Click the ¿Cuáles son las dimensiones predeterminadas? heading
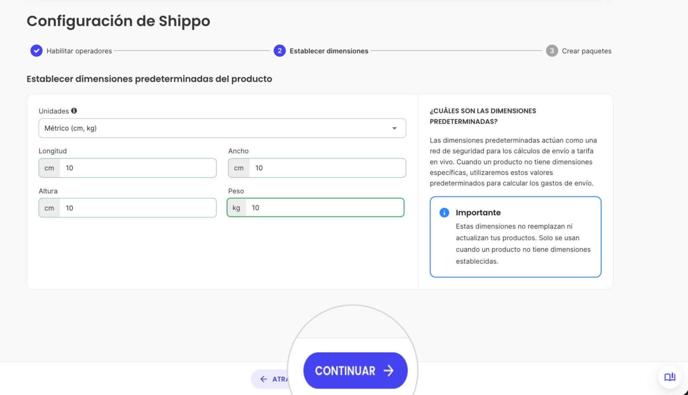This screenshot has width=688, height=395. click(483, 116)
